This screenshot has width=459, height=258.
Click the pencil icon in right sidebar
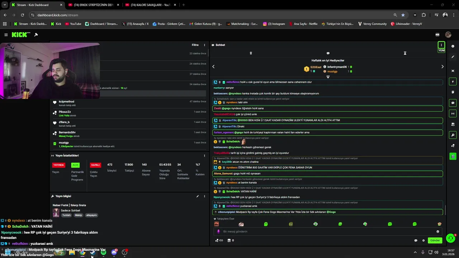click(453, 57)
